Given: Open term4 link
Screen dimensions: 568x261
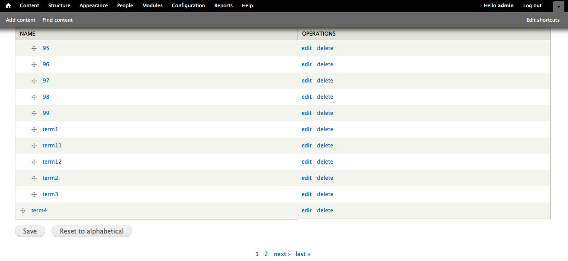Looking at the screenshot, I should (39, 211).
